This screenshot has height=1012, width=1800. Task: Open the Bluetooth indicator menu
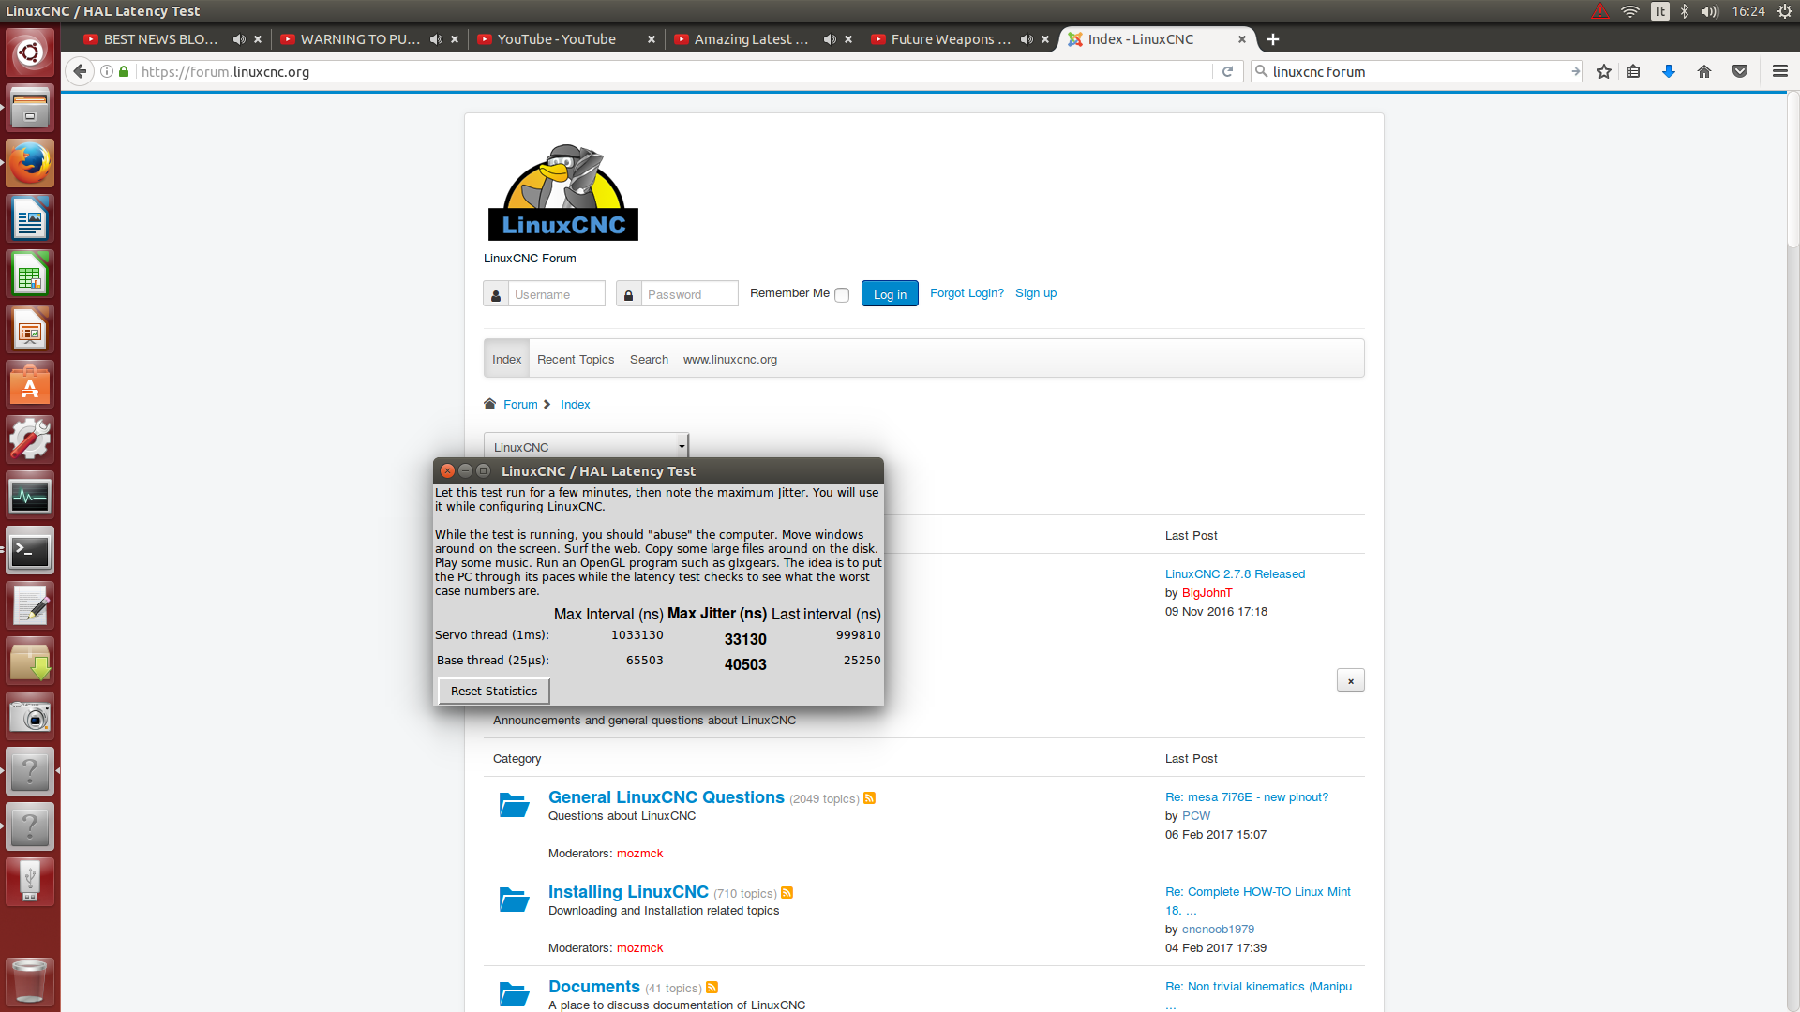click(x=1685, y=11)
